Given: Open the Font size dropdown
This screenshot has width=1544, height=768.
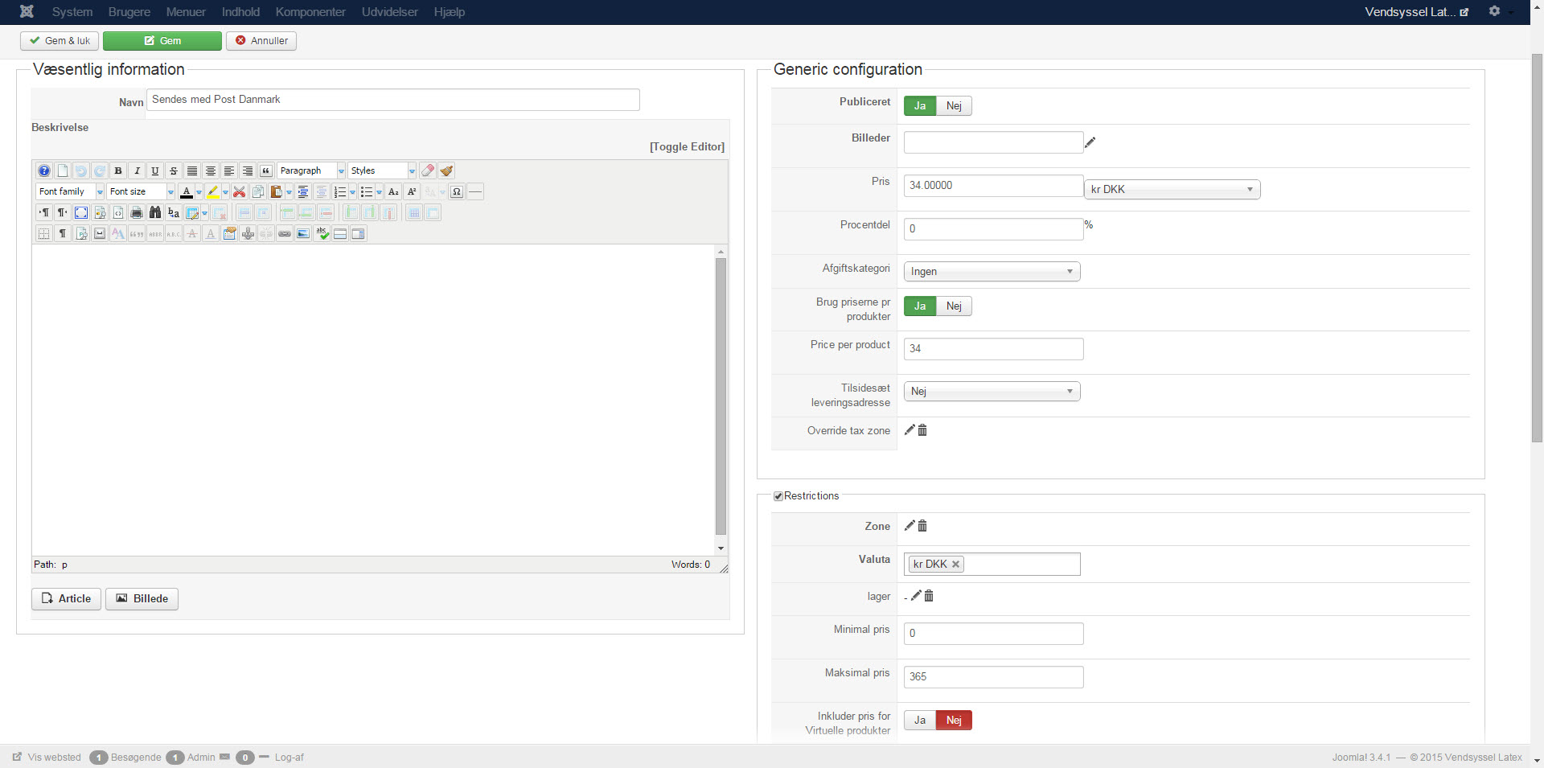Looking at the screenshot, I should tap(141, 191).
